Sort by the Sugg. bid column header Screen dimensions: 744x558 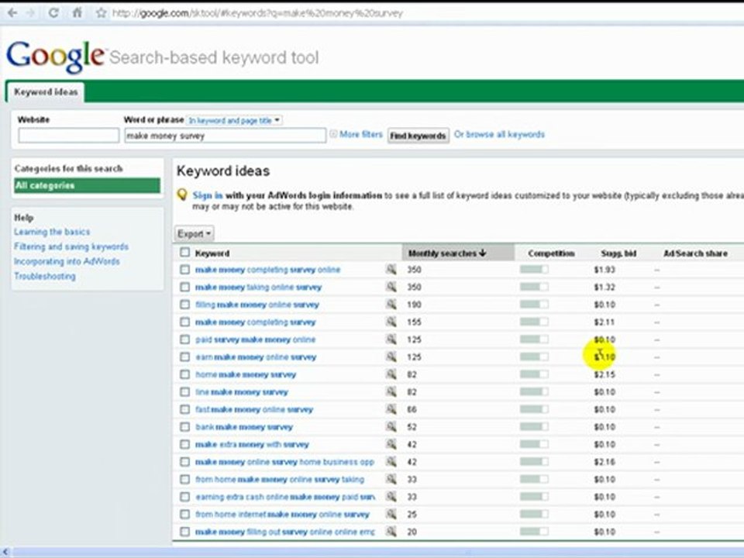pos(618,253)
